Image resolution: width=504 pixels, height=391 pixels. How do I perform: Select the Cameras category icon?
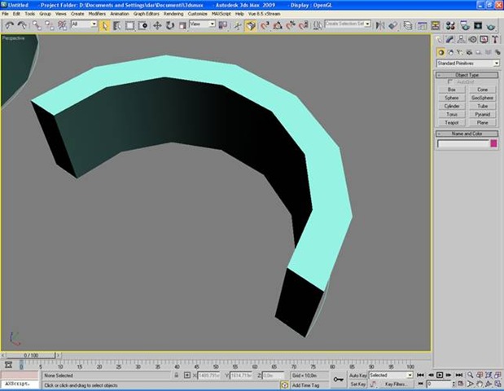coord(467,51)
